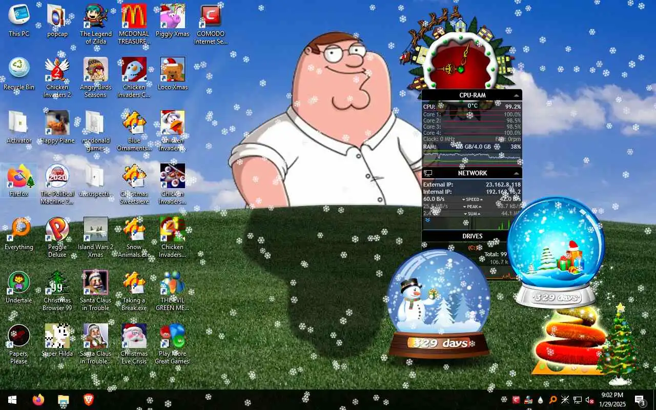Screen dimensions: 656x410
Task: Launch the Peggle Deluxe shortcut
Action: pyautogui.click(x=57, y=238)
